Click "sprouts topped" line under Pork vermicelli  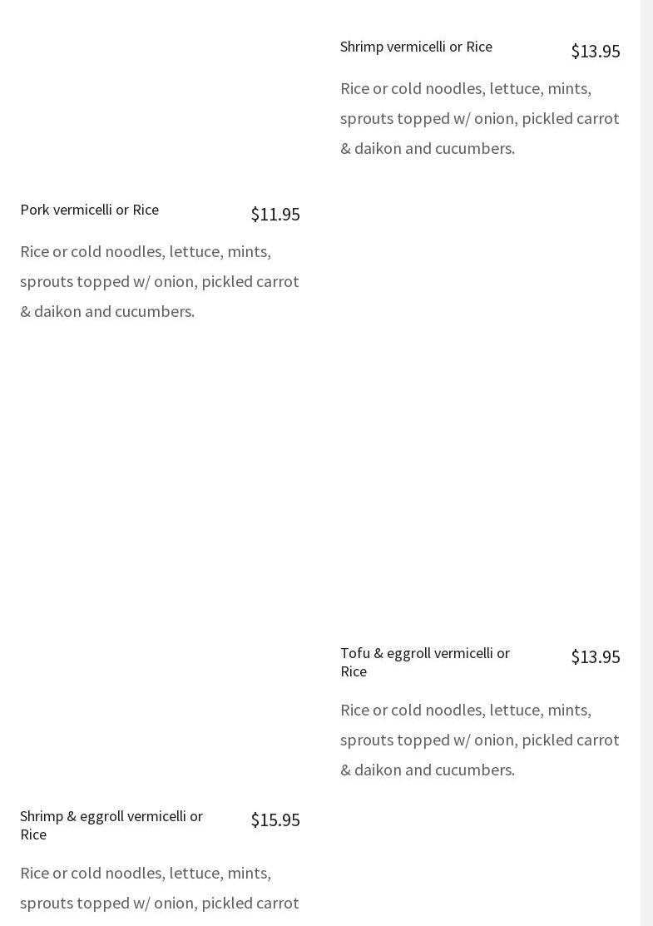(x=159, y=281)
